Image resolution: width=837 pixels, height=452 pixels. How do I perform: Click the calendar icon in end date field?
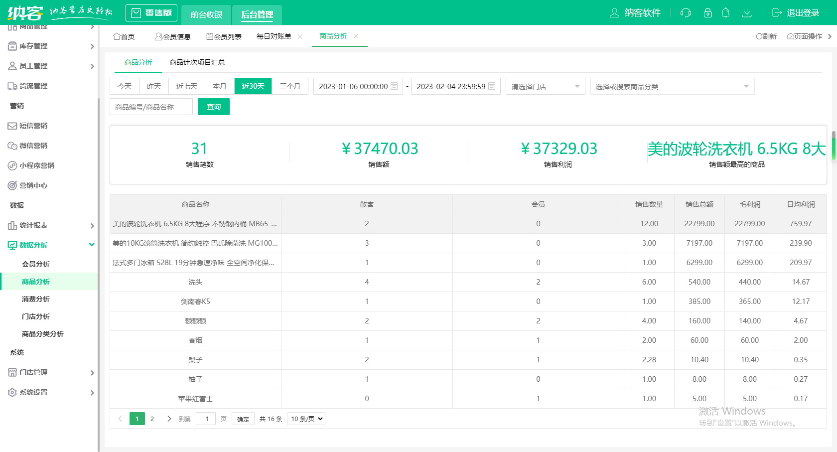[x=492, y=86]
